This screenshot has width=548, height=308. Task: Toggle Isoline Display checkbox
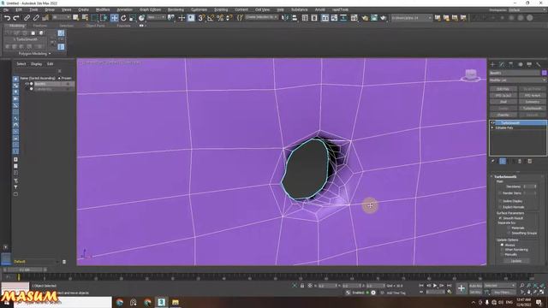pos(500,201)
